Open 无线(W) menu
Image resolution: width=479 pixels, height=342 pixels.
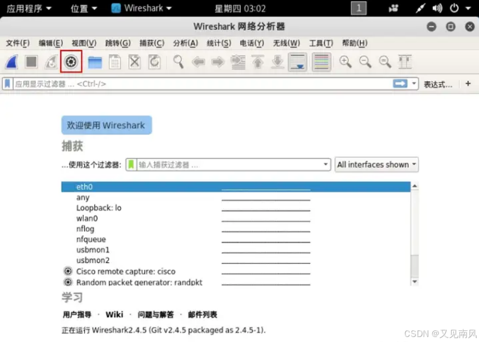click(x=287, y=43)
